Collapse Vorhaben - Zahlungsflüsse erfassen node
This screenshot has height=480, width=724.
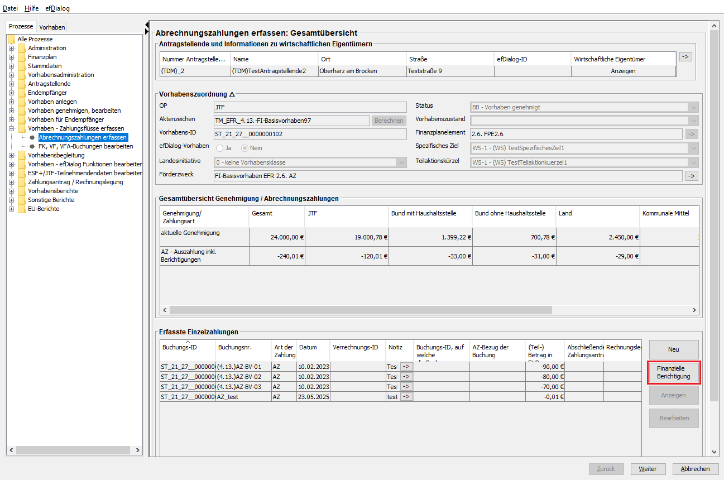[x=11, y=128]
